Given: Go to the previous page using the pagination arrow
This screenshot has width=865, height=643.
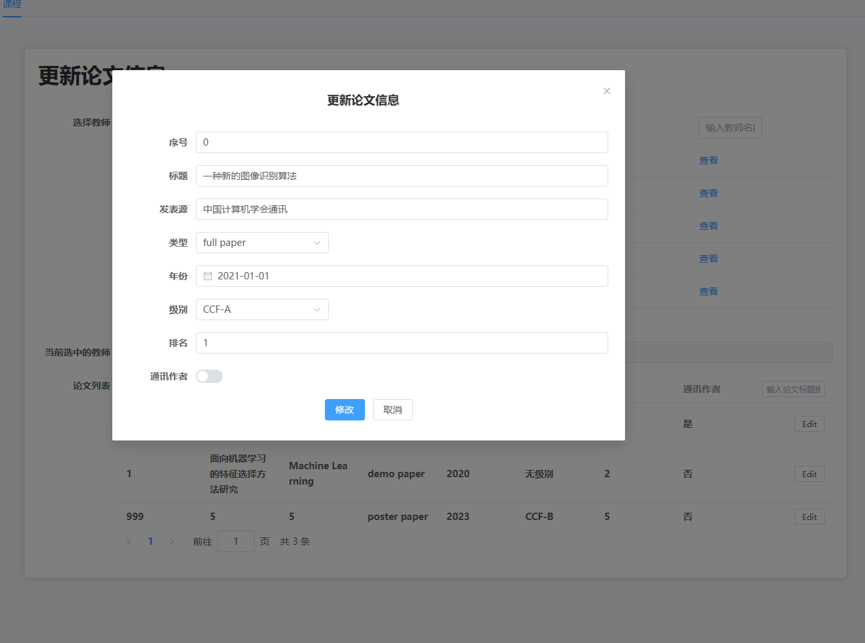Looking at the screenshot, I should pyautogui.click(x=129, y=541).
